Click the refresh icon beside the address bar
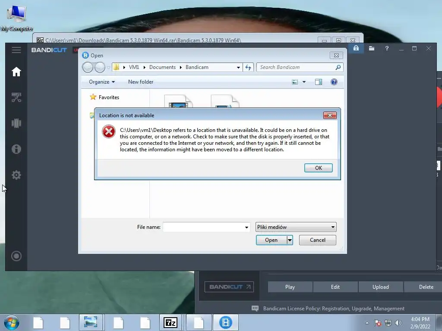 248,67
